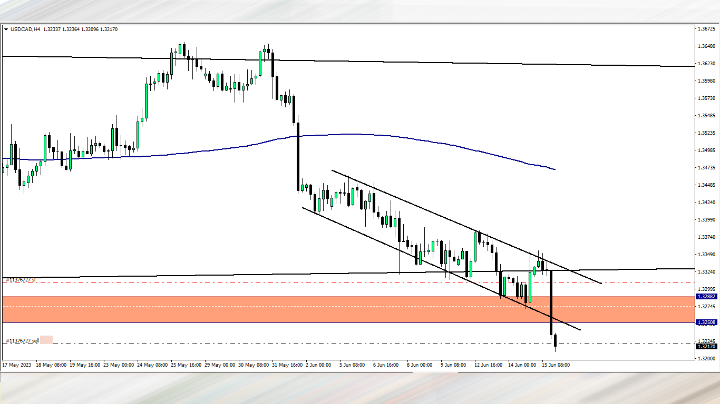Screen dimensions: 720x404
Task: Click the 1.33240 price scale label
Action: [x=706, y=272]
